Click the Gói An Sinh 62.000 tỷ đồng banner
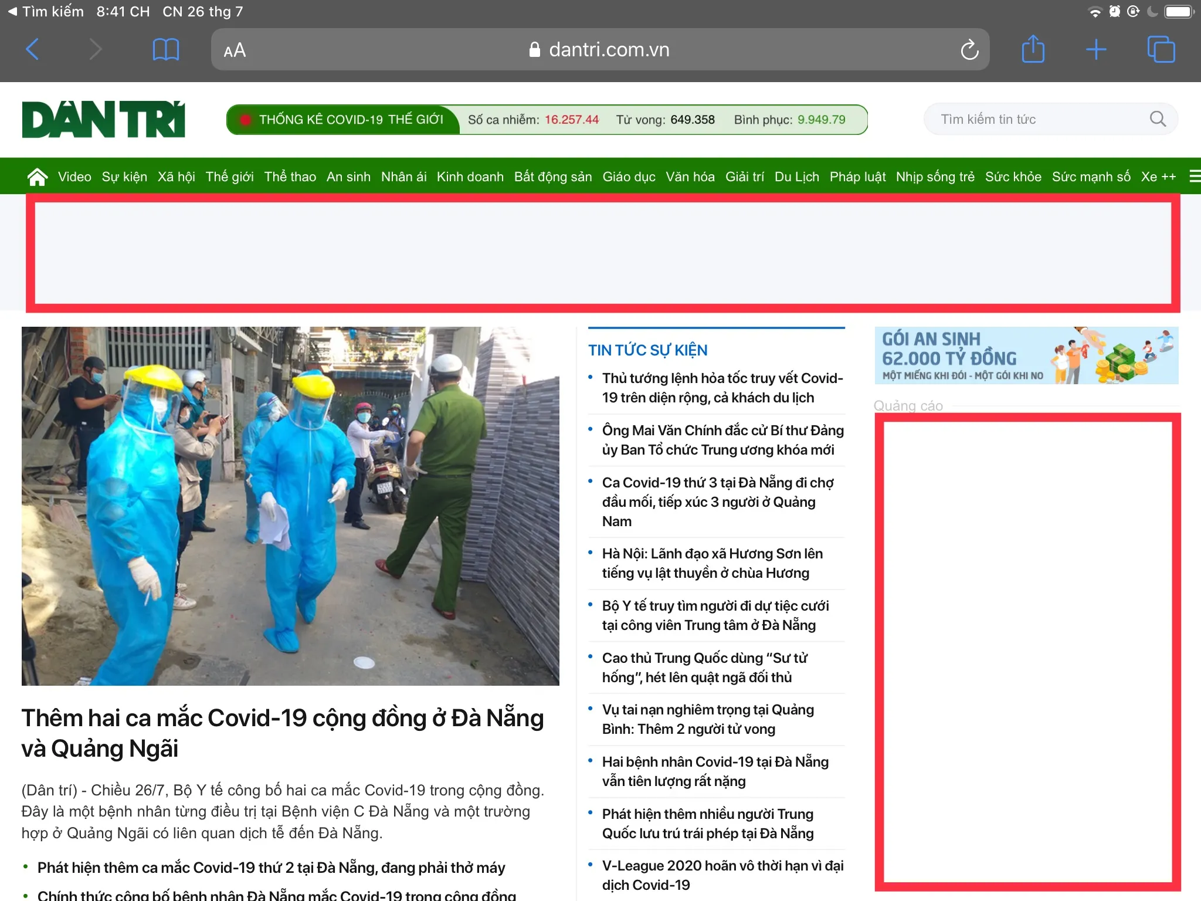The width and height of the screenshot is (1201, 901). [x=1026, y=355]
